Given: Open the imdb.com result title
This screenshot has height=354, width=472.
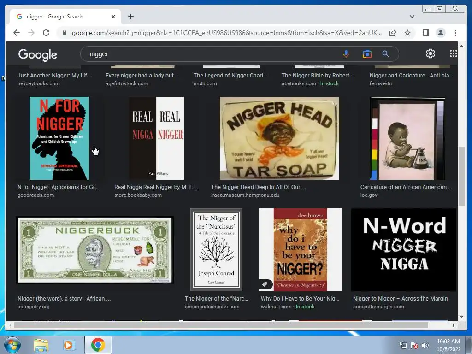Looking at the screenshot, I should click(x=230, y=76).
